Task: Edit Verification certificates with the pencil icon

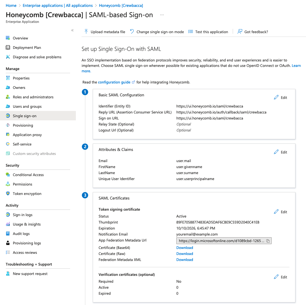Action: coord(276,277)
